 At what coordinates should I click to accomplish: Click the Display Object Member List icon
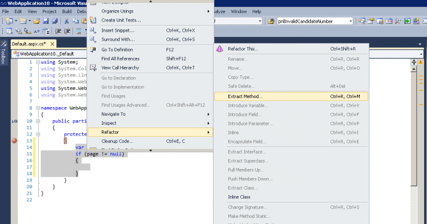pos(10,31)
